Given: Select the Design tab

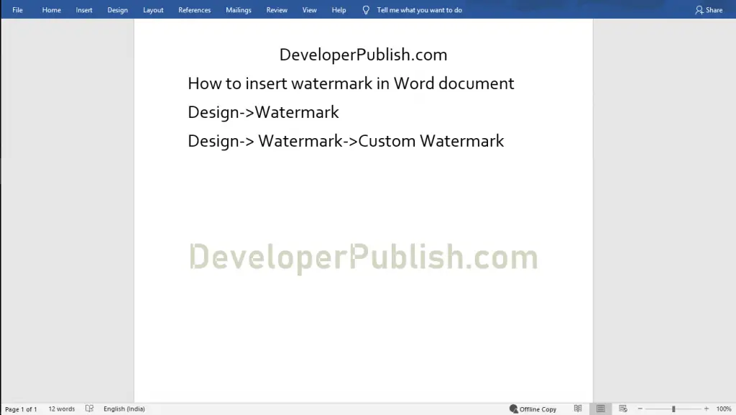Looking at the screenshot, I should [x=117, y=10].
